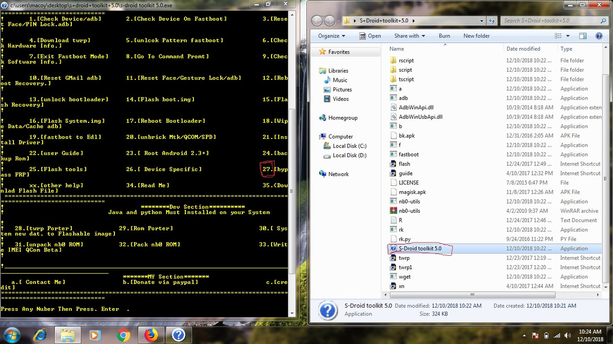Screen dimensions: 613x344
Task: Select the flash internet shortcut icon
Action: tap(393, 164)
